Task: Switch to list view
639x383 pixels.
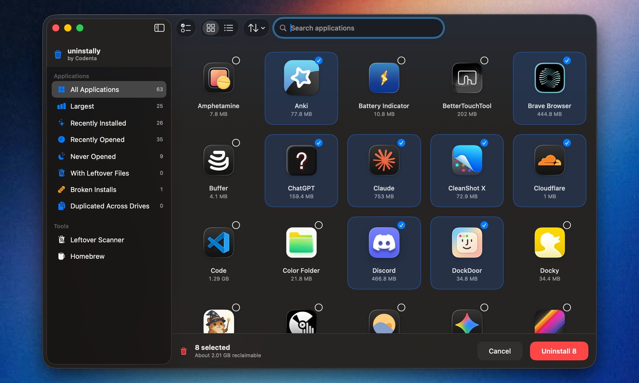Action: pos(228,28)
